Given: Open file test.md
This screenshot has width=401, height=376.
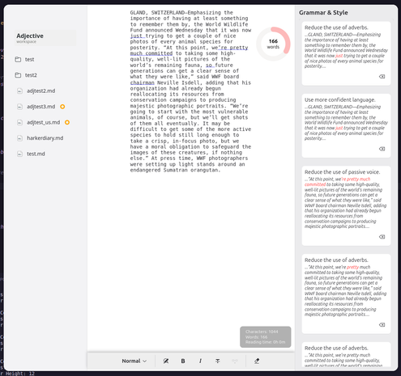Looking at the screenshot, I should pos(36,154).
